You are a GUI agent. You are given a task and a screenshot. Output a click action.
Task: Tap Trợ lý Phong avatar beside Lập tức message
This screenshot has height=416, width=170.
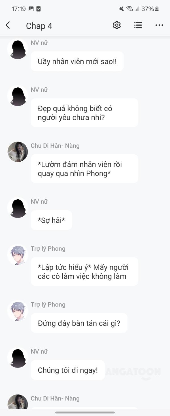tap(18, 255)
